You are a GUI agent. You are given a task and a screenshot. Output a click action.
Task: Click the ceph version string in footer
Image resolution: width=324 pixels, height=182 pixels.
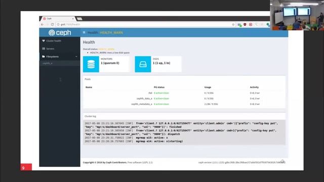[x=242, y=163]
